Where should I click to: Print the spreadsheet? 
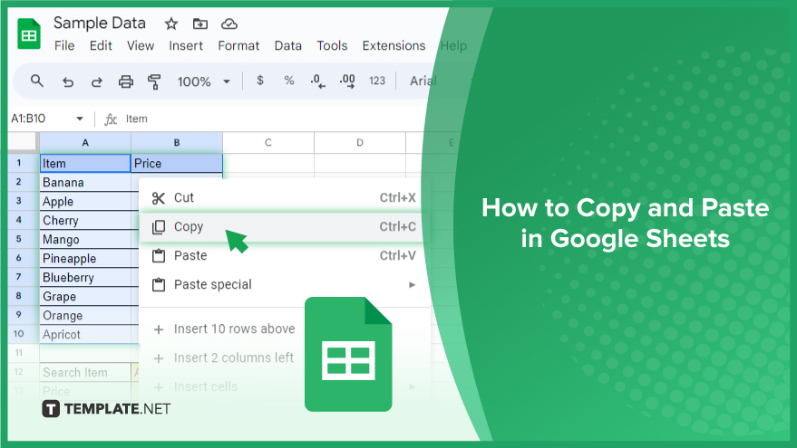coord(125,81)
